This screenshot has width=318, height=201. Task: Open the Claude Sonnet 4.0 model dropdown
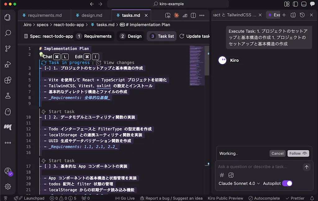click(x=239, y=183)
